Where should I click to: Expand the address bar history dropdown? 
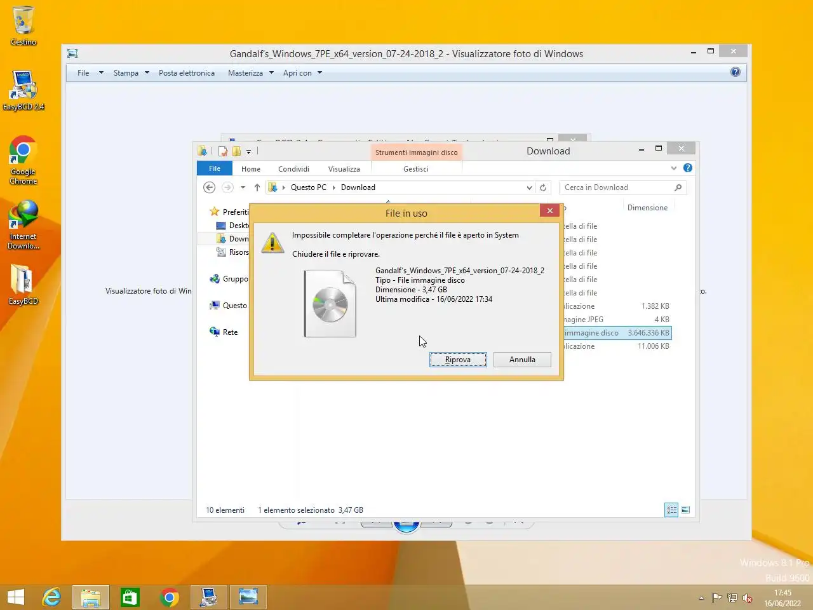tap(529, 187)
